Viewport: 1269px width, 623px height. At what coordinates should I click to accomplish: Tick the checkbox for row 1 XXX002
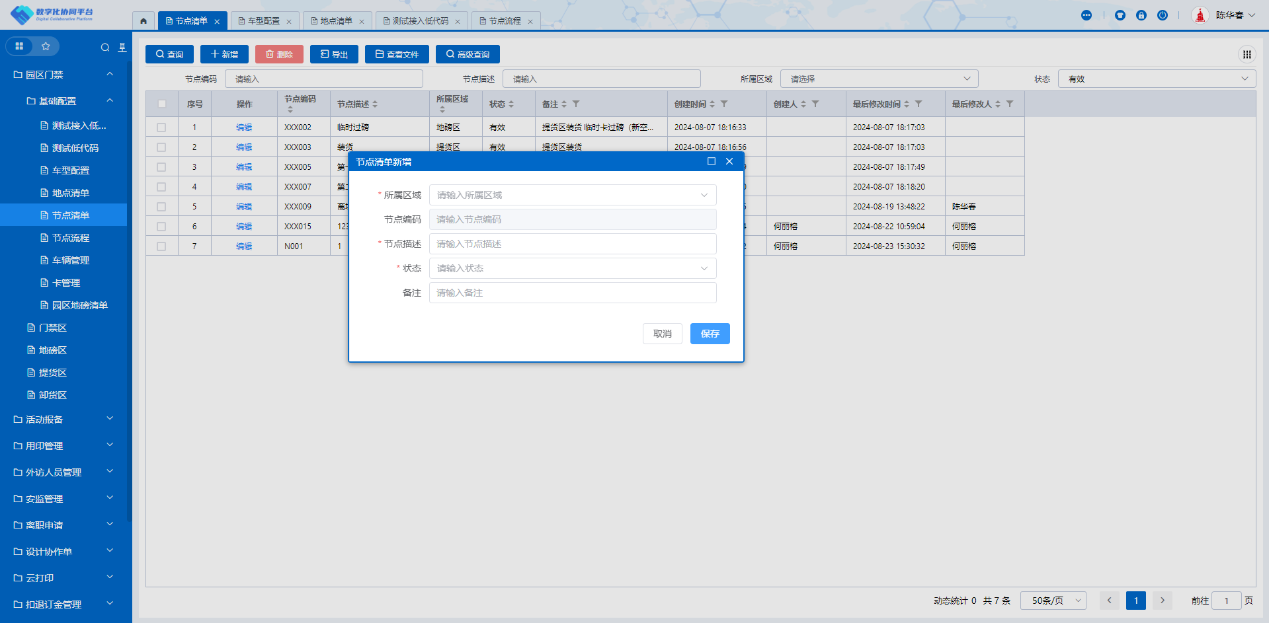(x=161, y=128)
